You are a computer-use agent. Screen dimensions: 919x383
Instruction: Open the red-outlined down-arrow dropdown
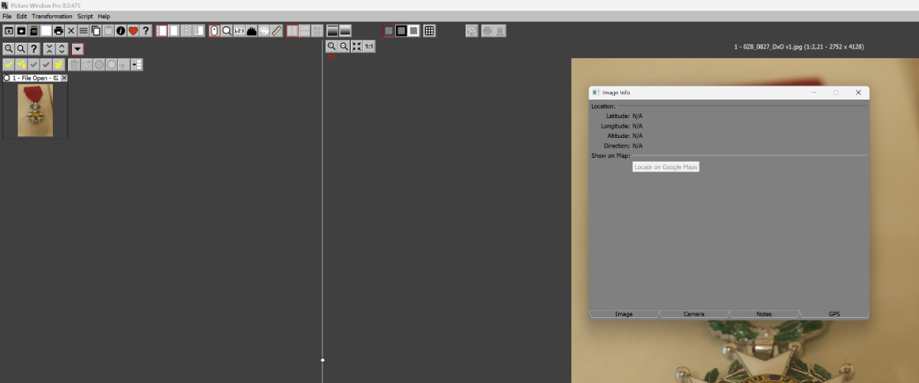click(x=77, y=48)
